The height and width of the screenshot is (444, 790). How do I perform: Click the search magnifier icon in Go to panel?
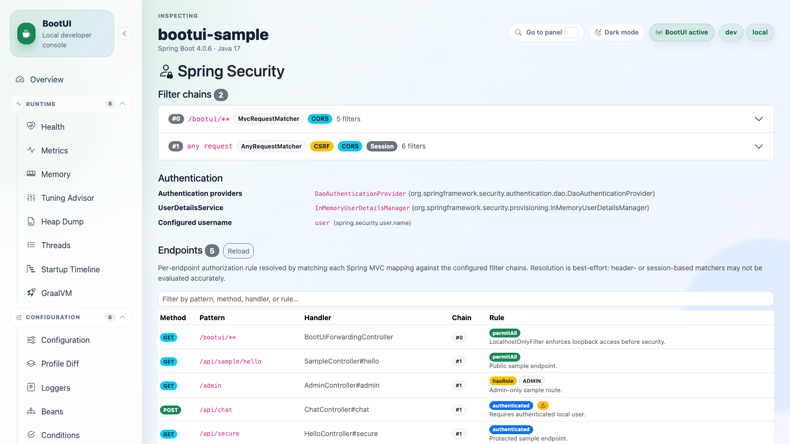[518, 33]
